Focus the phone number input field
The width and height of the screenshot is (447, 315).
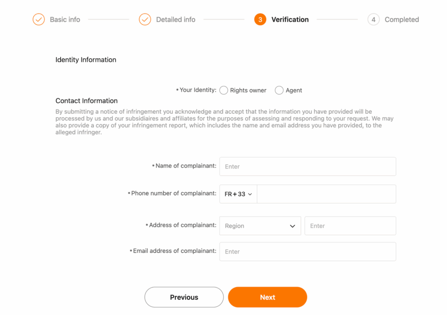[x=327, y=194]
